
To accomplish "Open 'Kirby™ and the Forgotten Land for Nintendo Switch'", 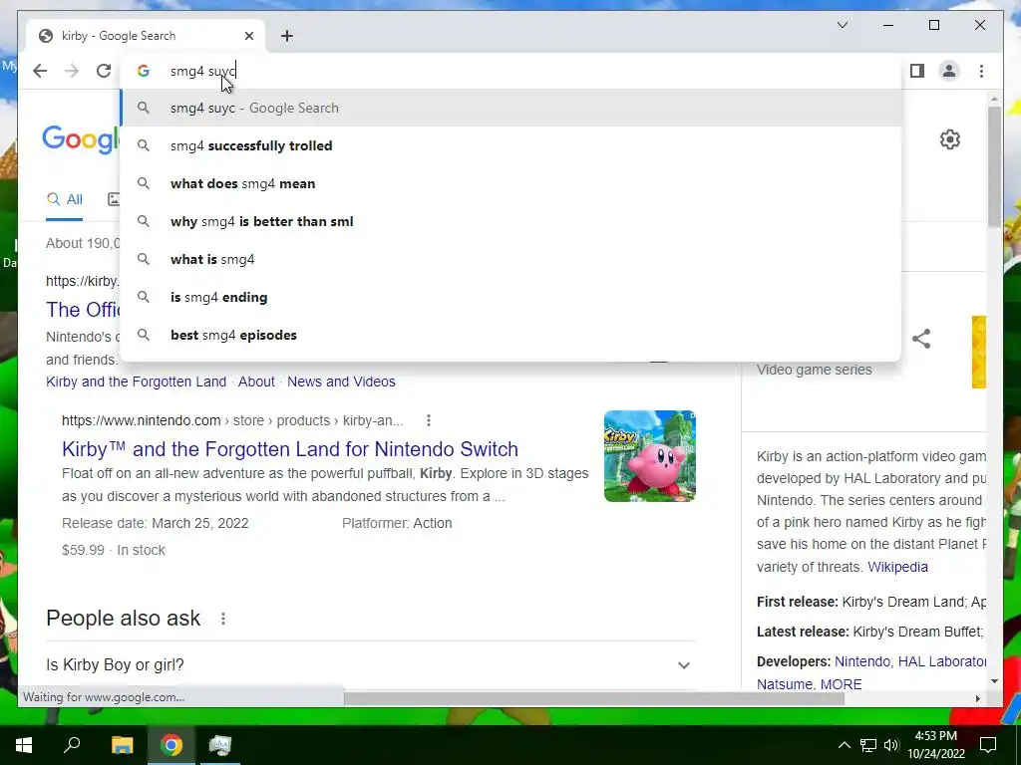I will click(x=290, y=449).
